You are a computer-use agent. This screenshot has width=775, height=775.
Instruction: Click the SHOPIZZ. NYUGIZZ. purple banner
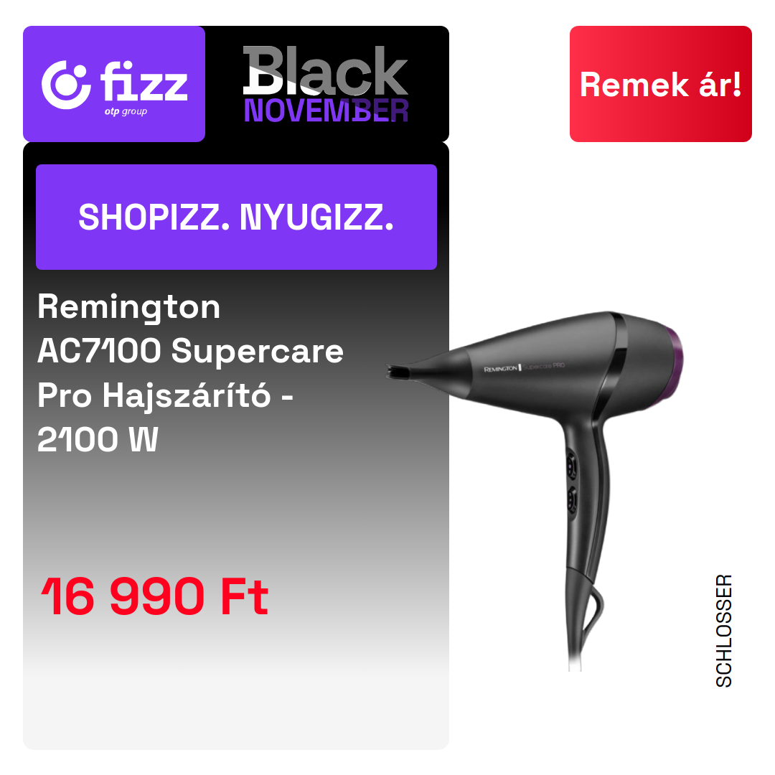point(236,217)
